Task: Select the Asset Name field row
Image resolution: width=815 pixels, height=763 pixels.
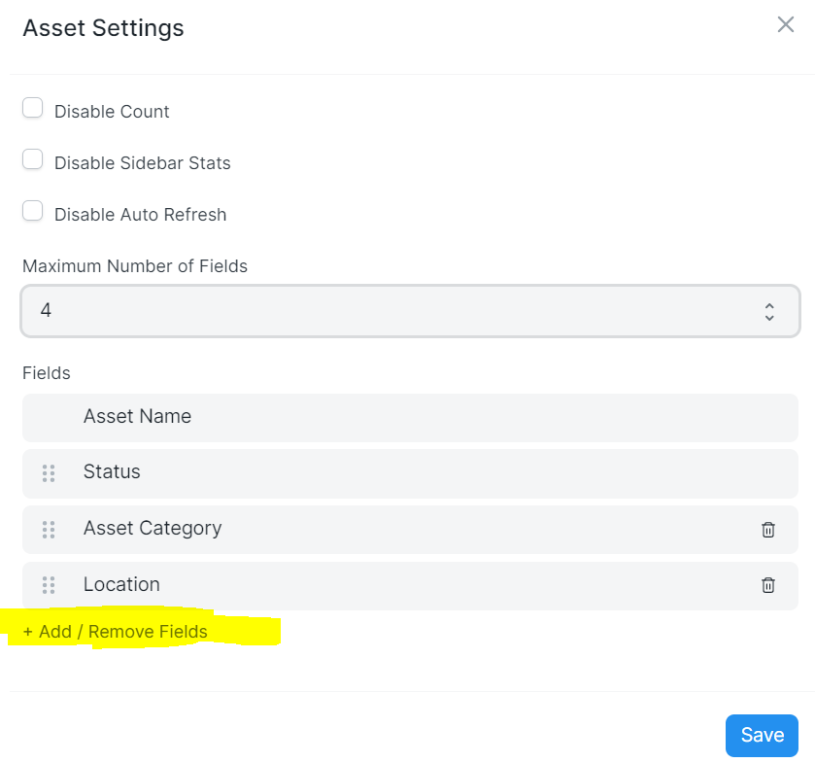Action: [410, 418]
